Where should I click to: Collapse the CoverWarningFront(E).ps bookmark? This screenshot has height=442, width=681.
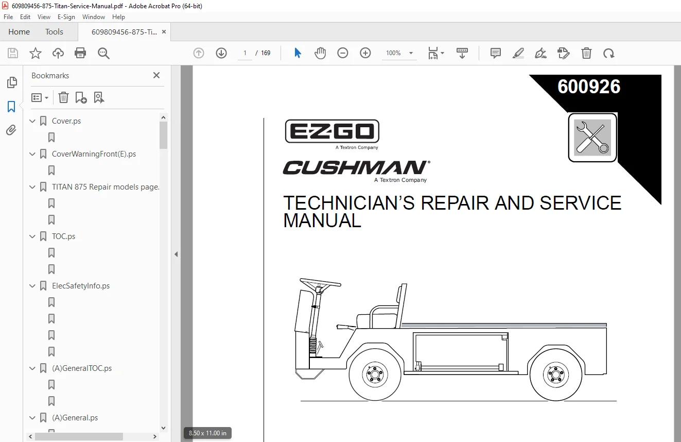(x=32, y=154)
